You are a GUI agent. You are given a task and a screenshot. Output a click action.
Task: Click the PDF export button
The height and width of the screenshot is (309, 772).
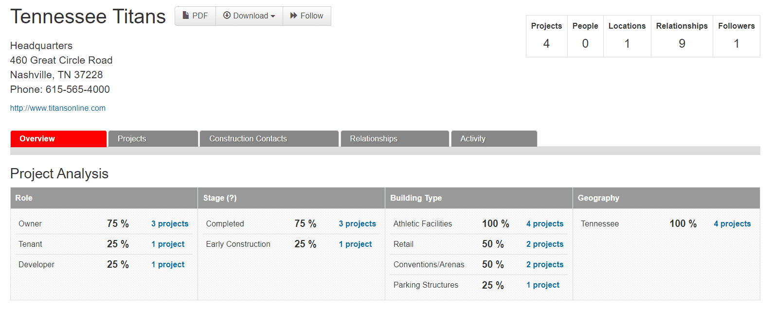(195, 16)
